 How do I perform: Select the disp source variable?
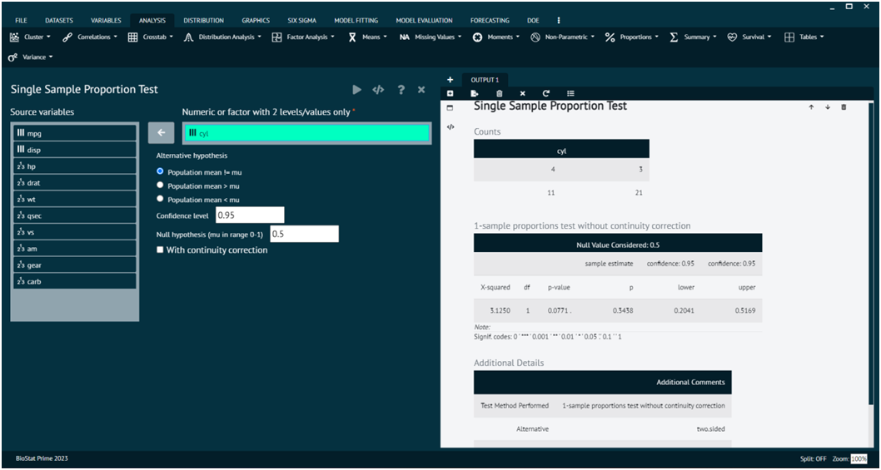click(x=75, y=150)
